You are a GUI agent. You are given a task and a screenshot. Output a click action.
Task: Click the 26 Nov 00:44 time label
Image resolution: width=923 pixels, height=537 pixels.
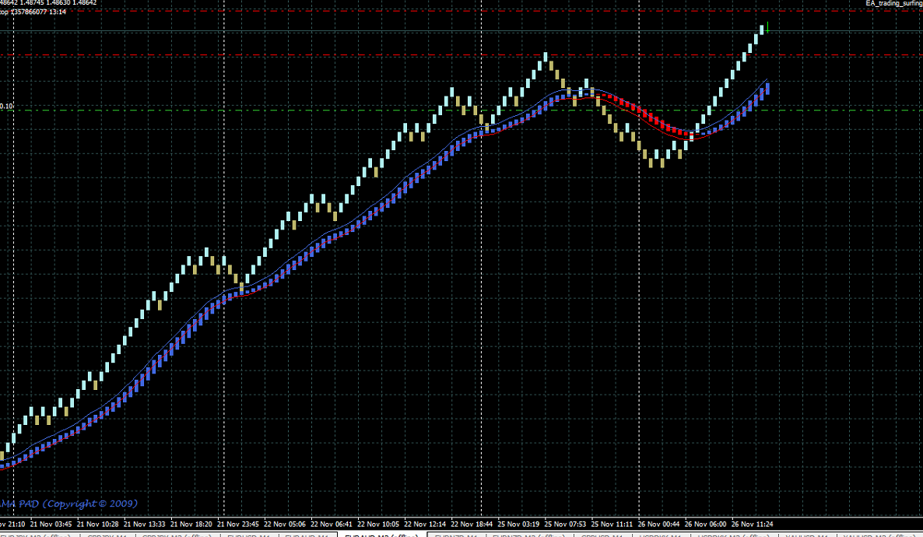tap(658, 524)
